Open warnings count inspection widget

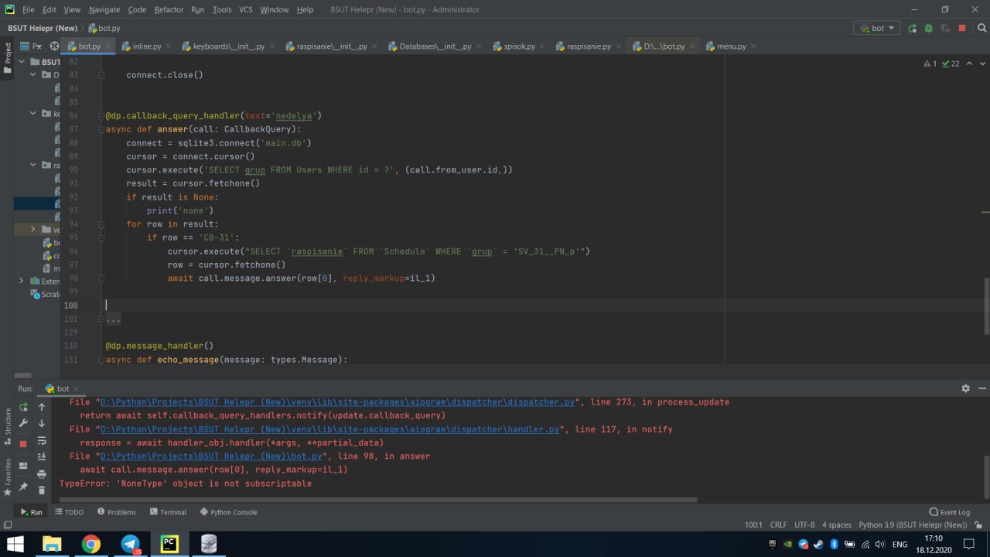(x=942, y=63)
